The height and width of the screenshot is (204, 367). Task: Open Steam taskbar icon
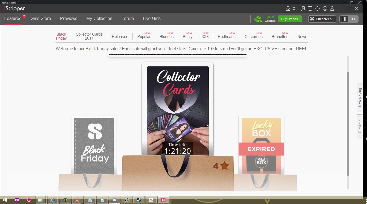point(139,200)
